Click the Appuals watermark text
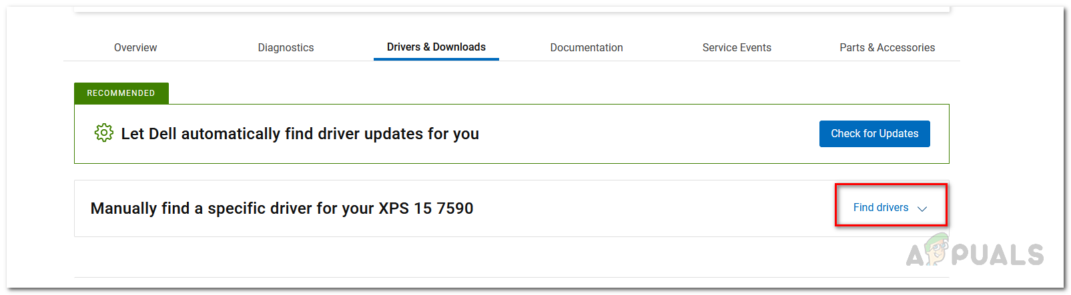The image size is (1071, 295). 998,255
